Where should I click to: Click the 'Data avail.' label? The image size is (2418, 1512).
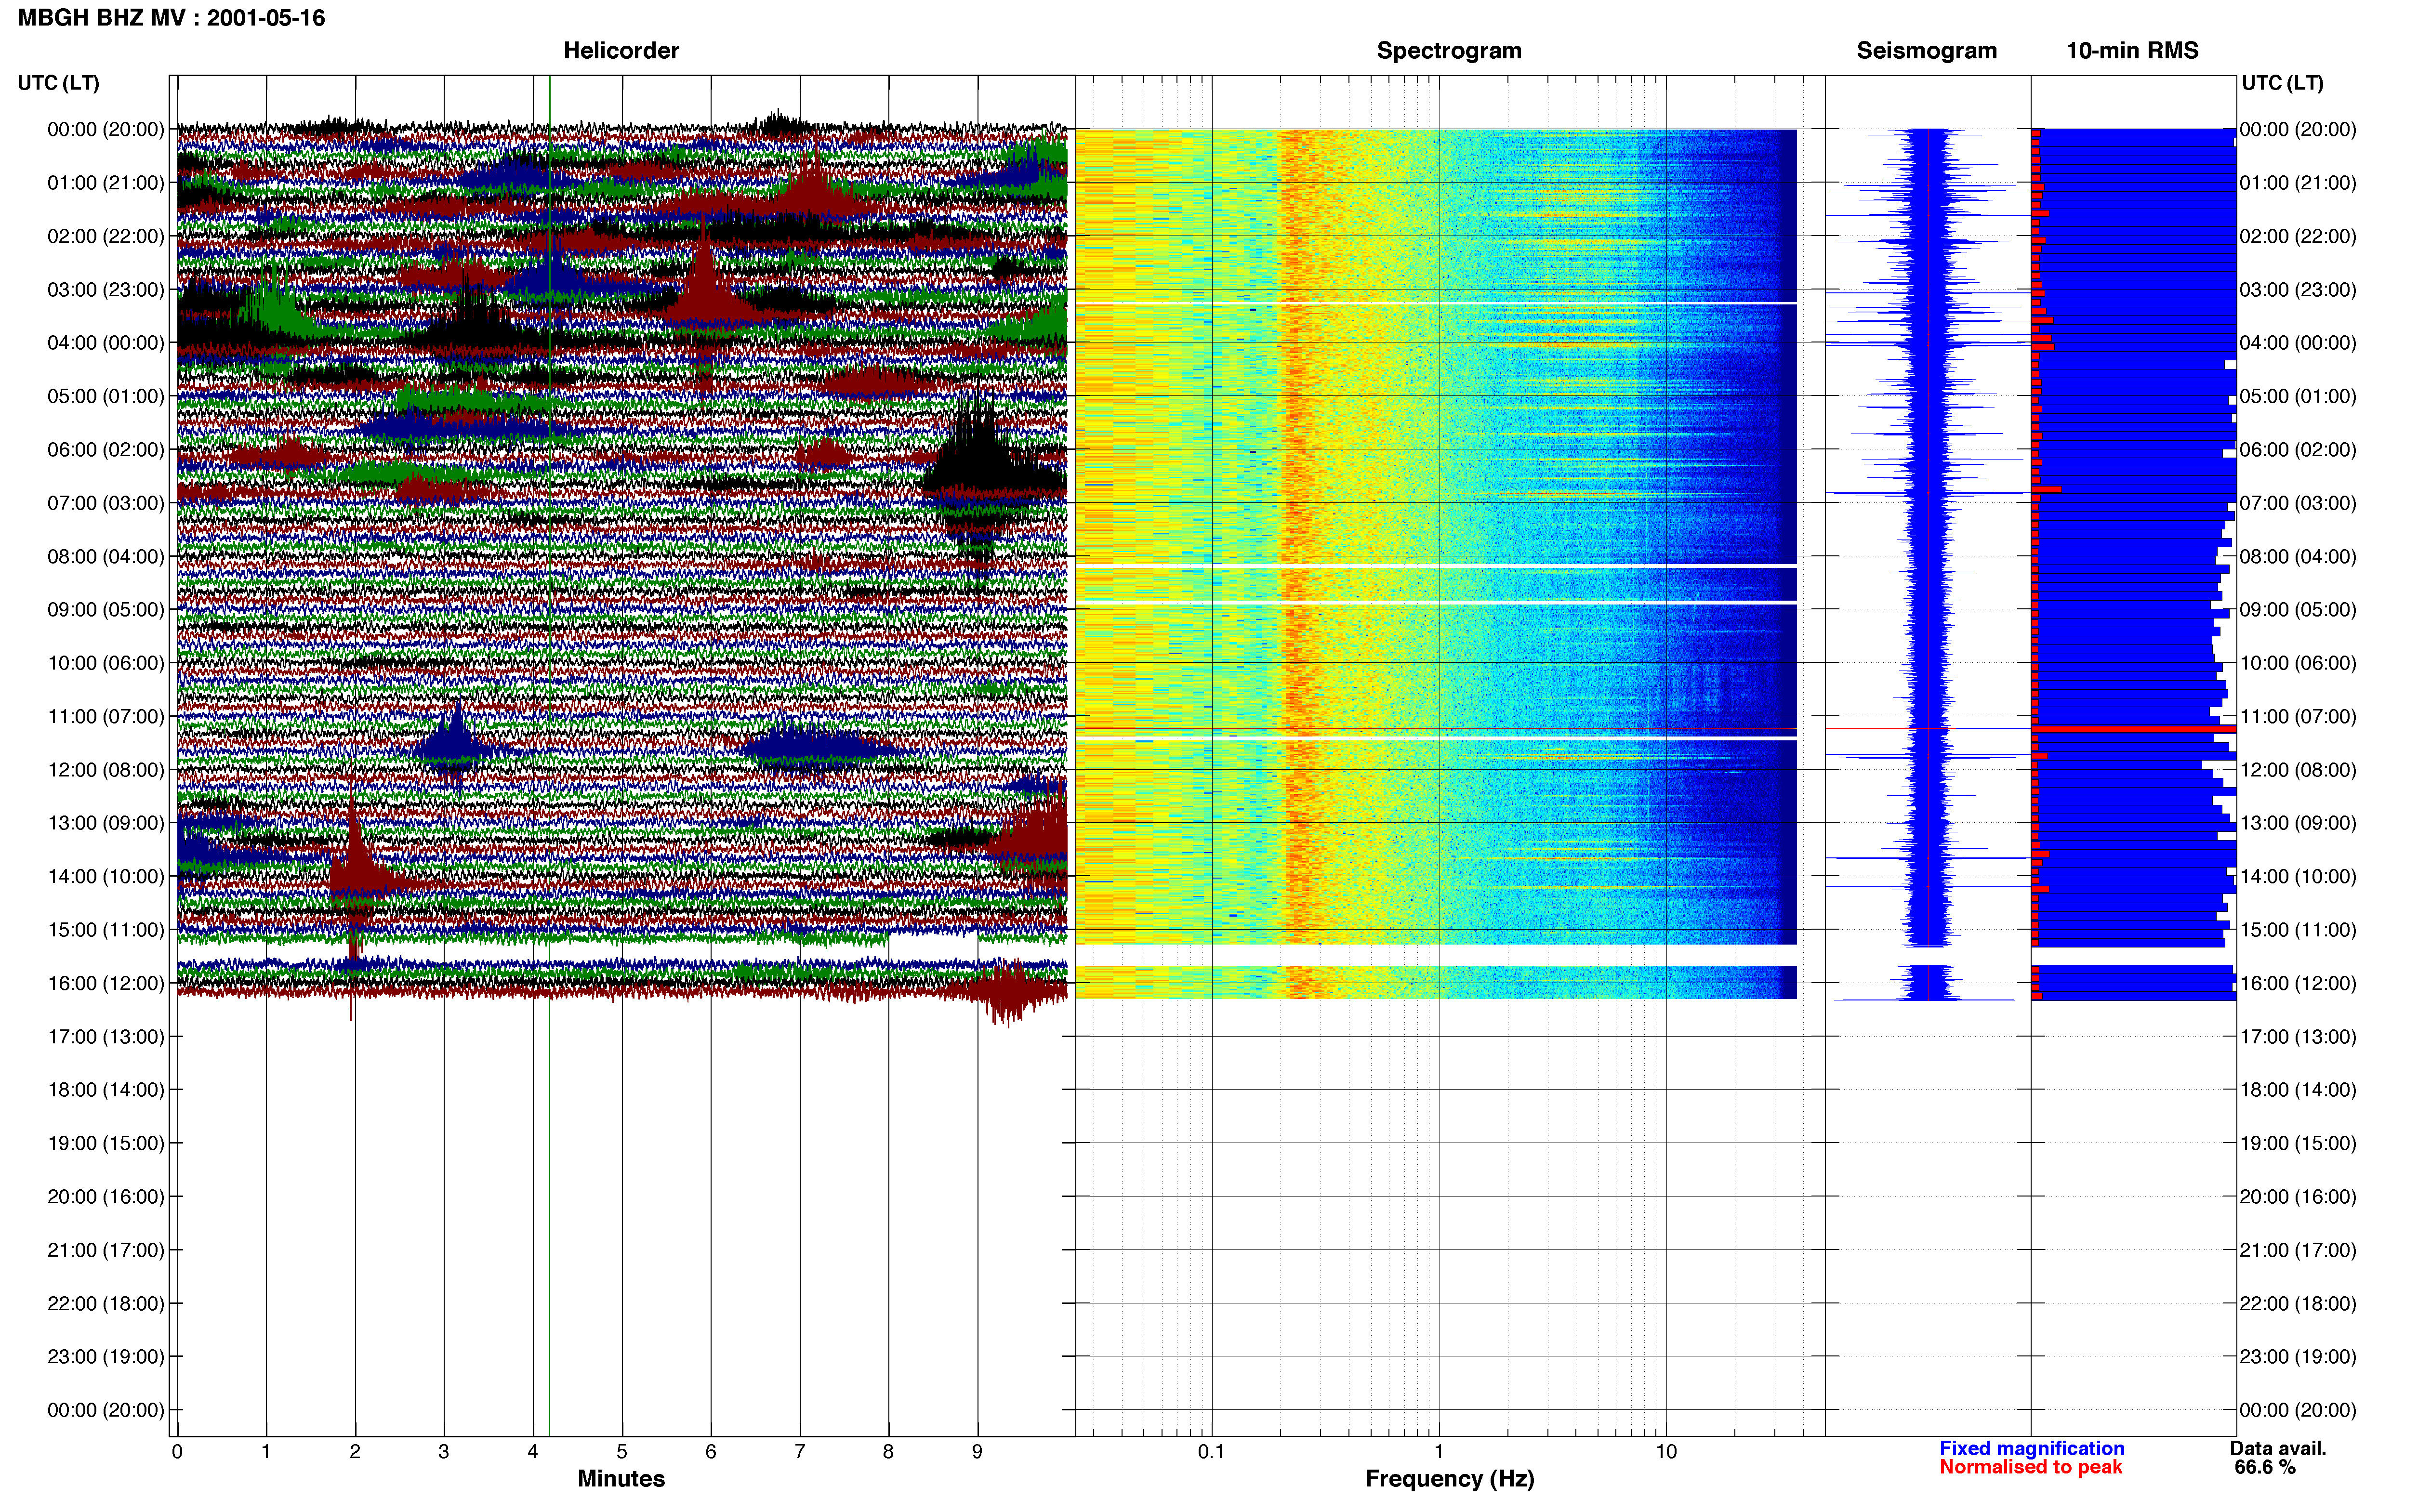click(2278, 1449)
